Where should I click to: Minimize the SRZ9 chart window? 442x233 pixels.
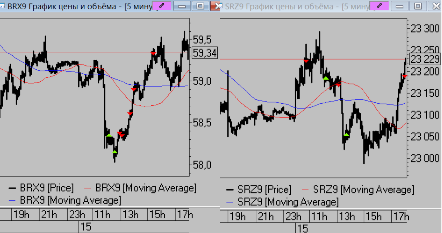point(400,6)
